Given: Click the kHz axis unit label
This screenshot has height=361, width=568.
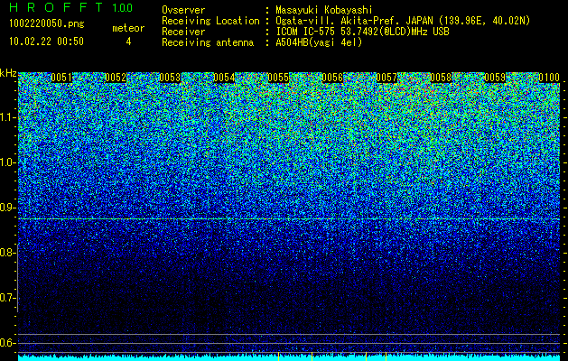Looking at the screenshot, I should [x=8, y=73].
